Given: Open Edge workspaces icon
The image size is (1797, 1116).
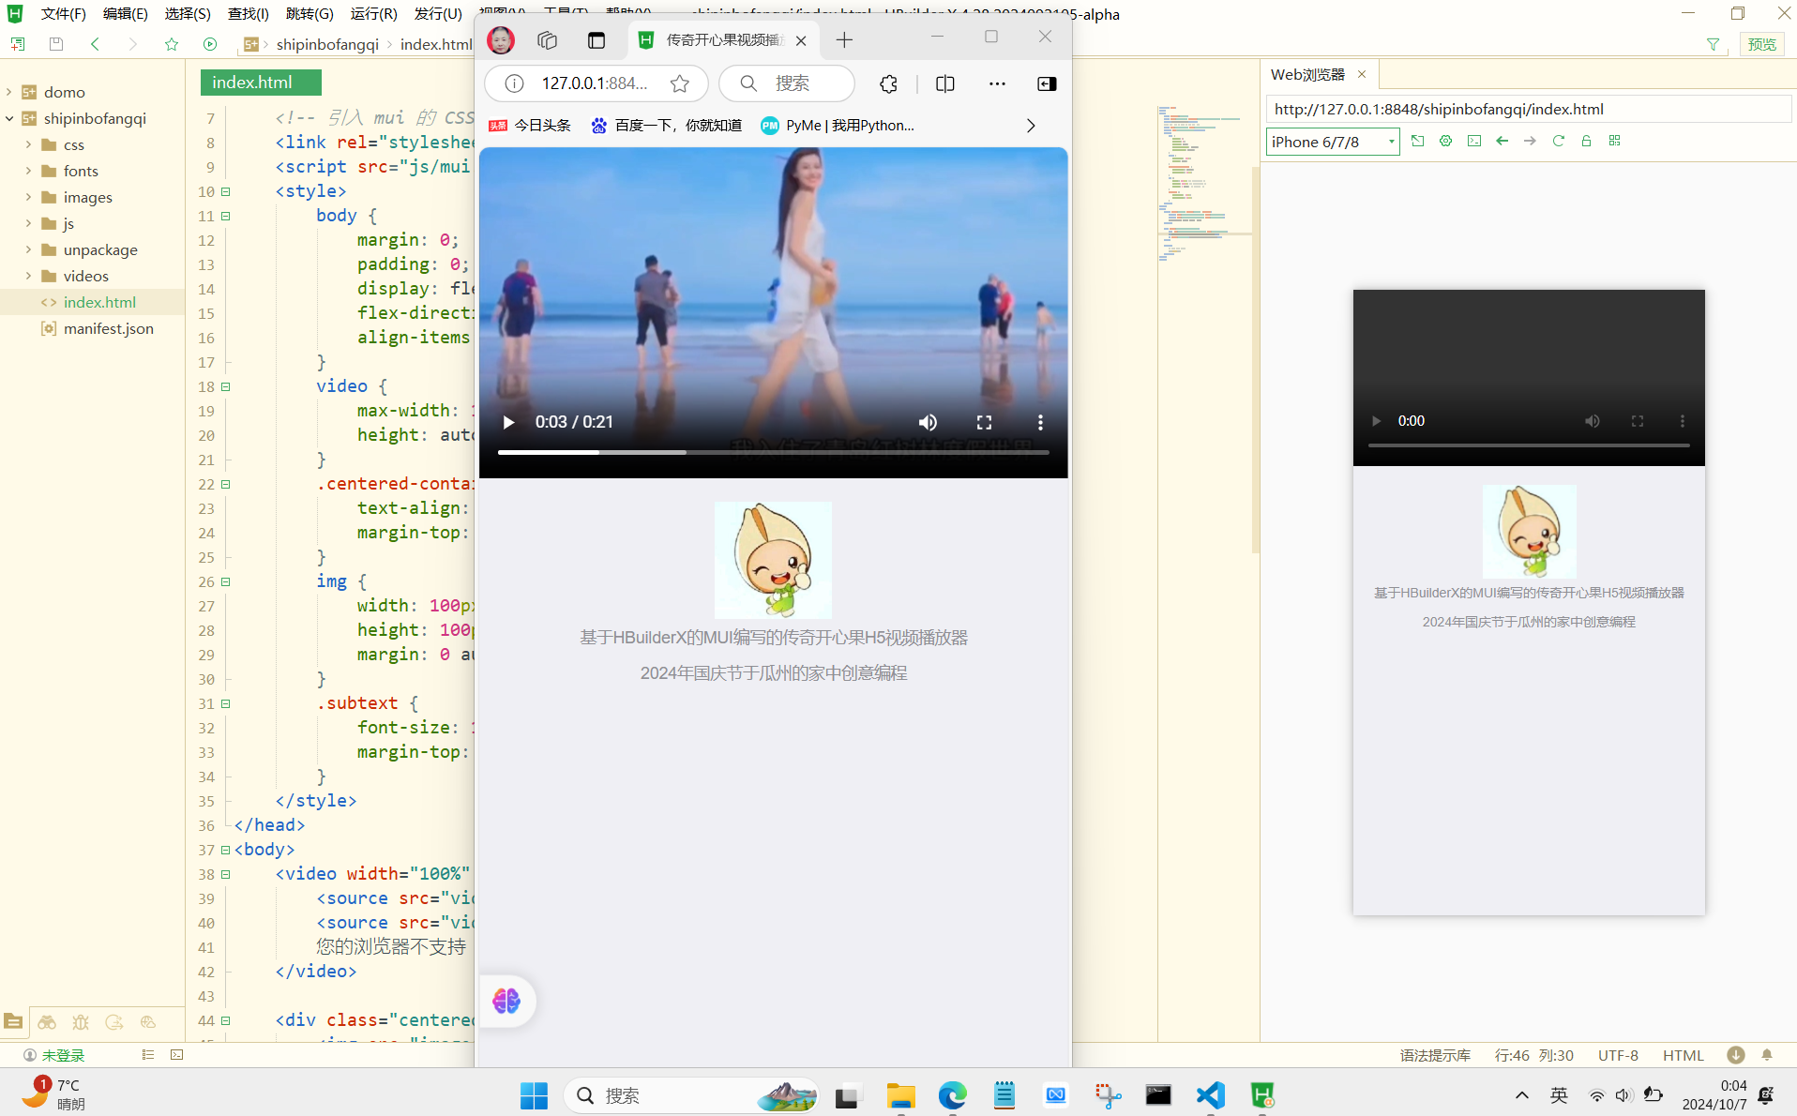Looking at the screenshot, I should tap(547, 39).
